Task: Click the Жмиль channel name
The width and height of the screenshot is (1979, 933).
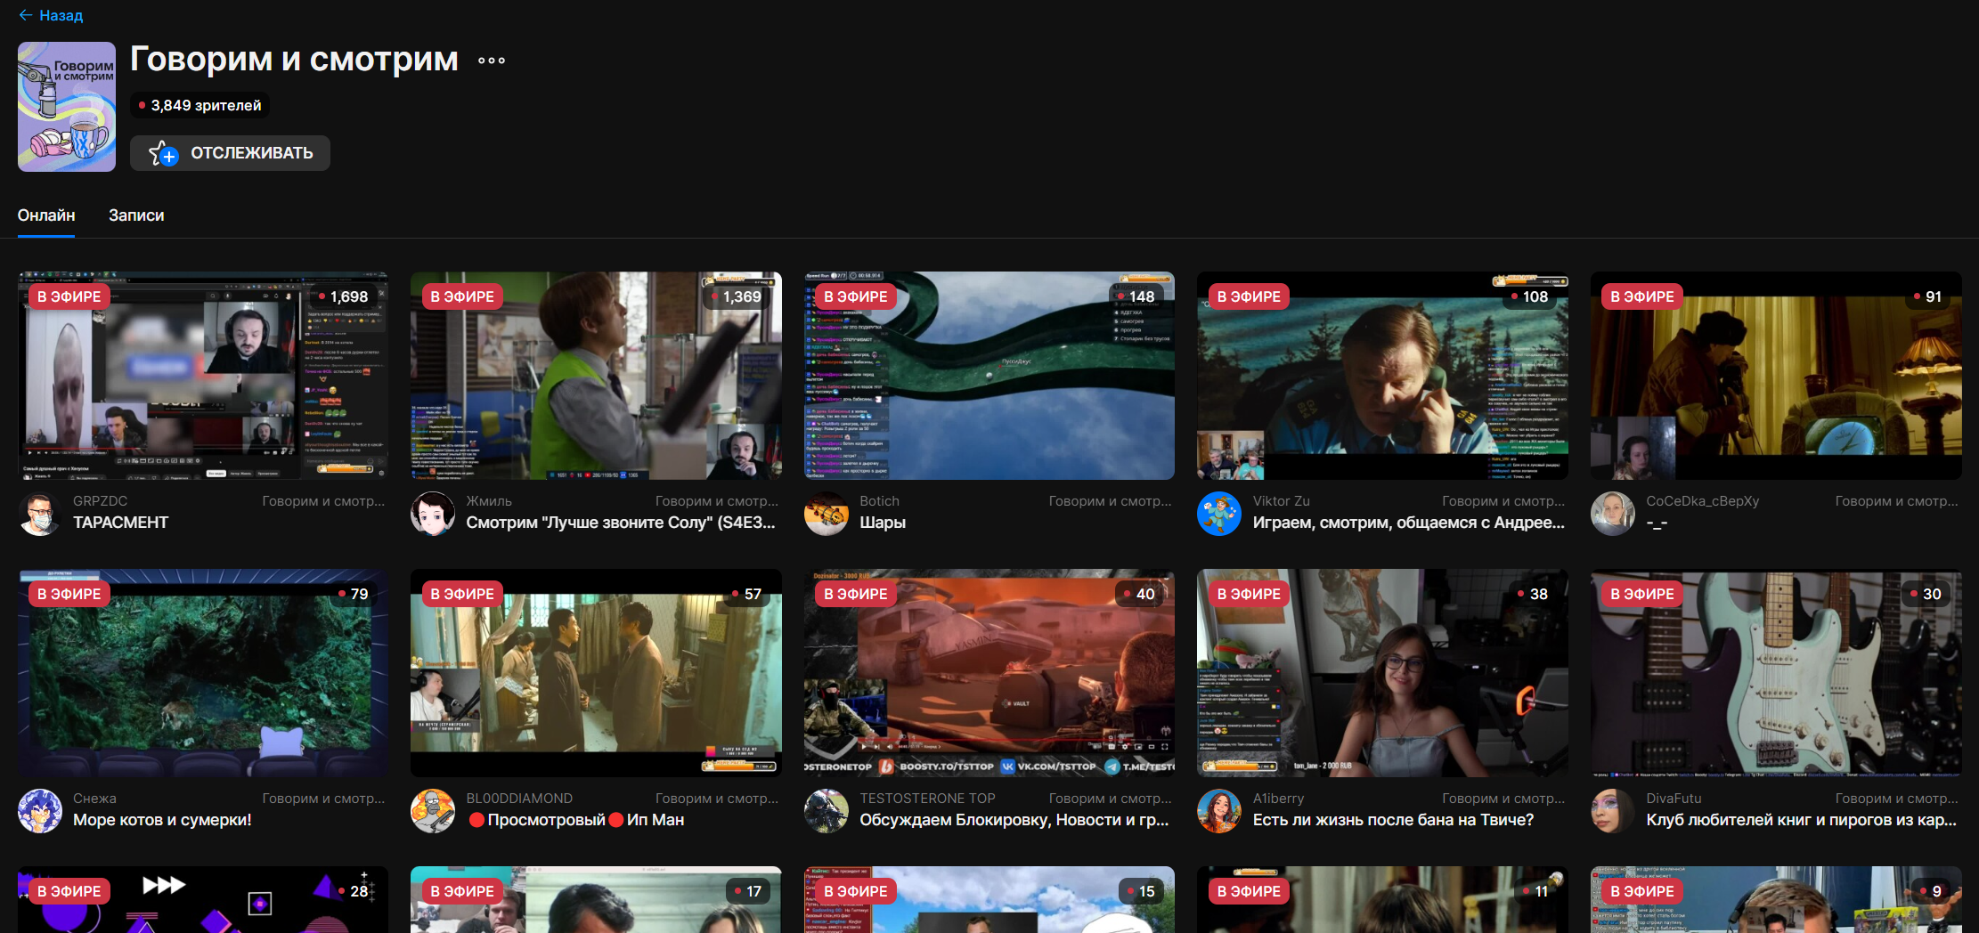Action: [489, 501]
